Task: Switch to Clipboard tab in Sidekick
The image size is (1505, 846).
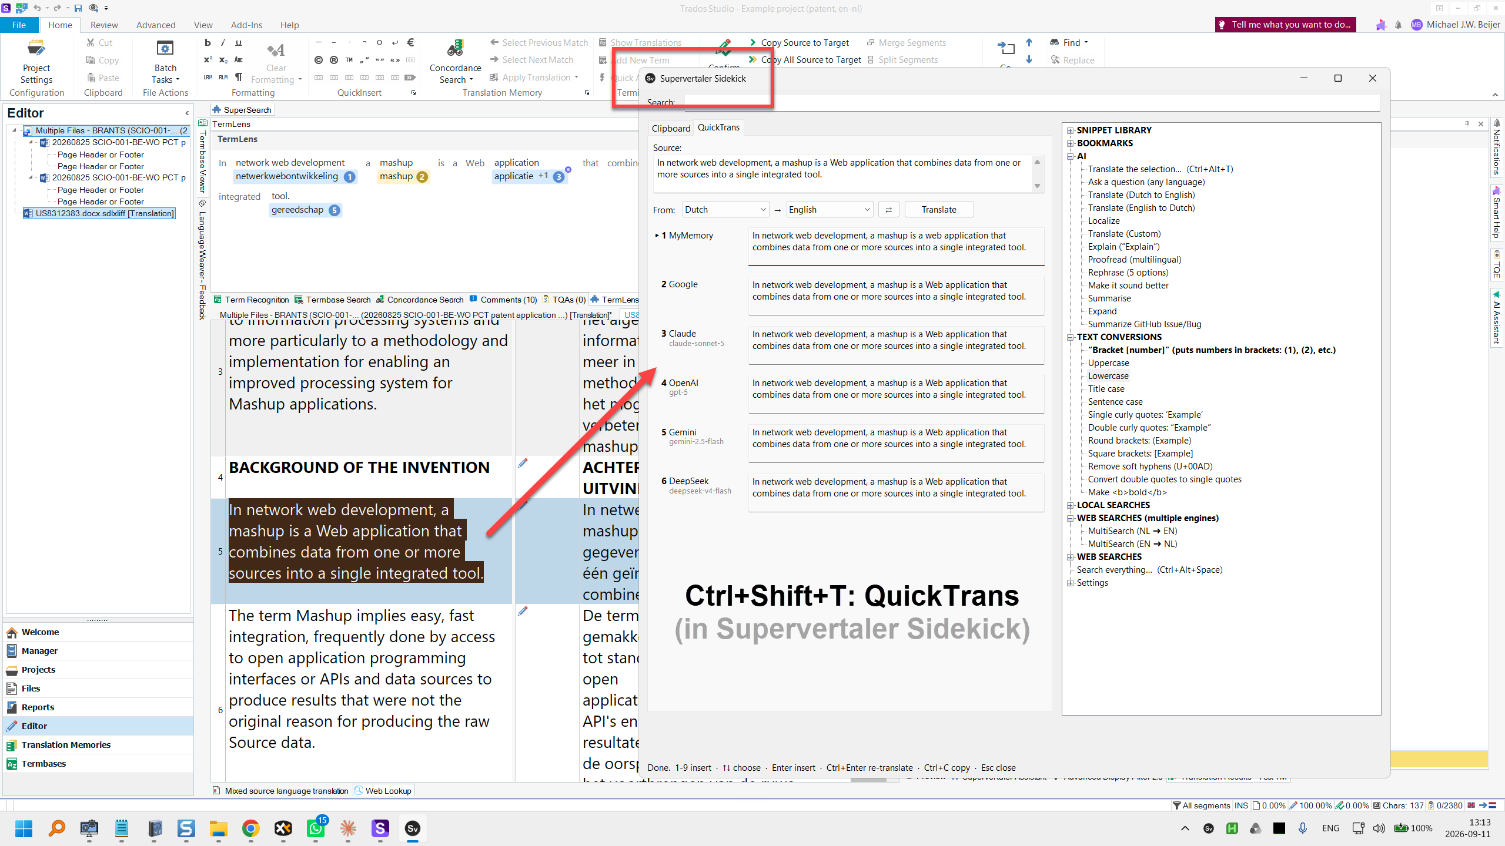Action: (671, 128)
